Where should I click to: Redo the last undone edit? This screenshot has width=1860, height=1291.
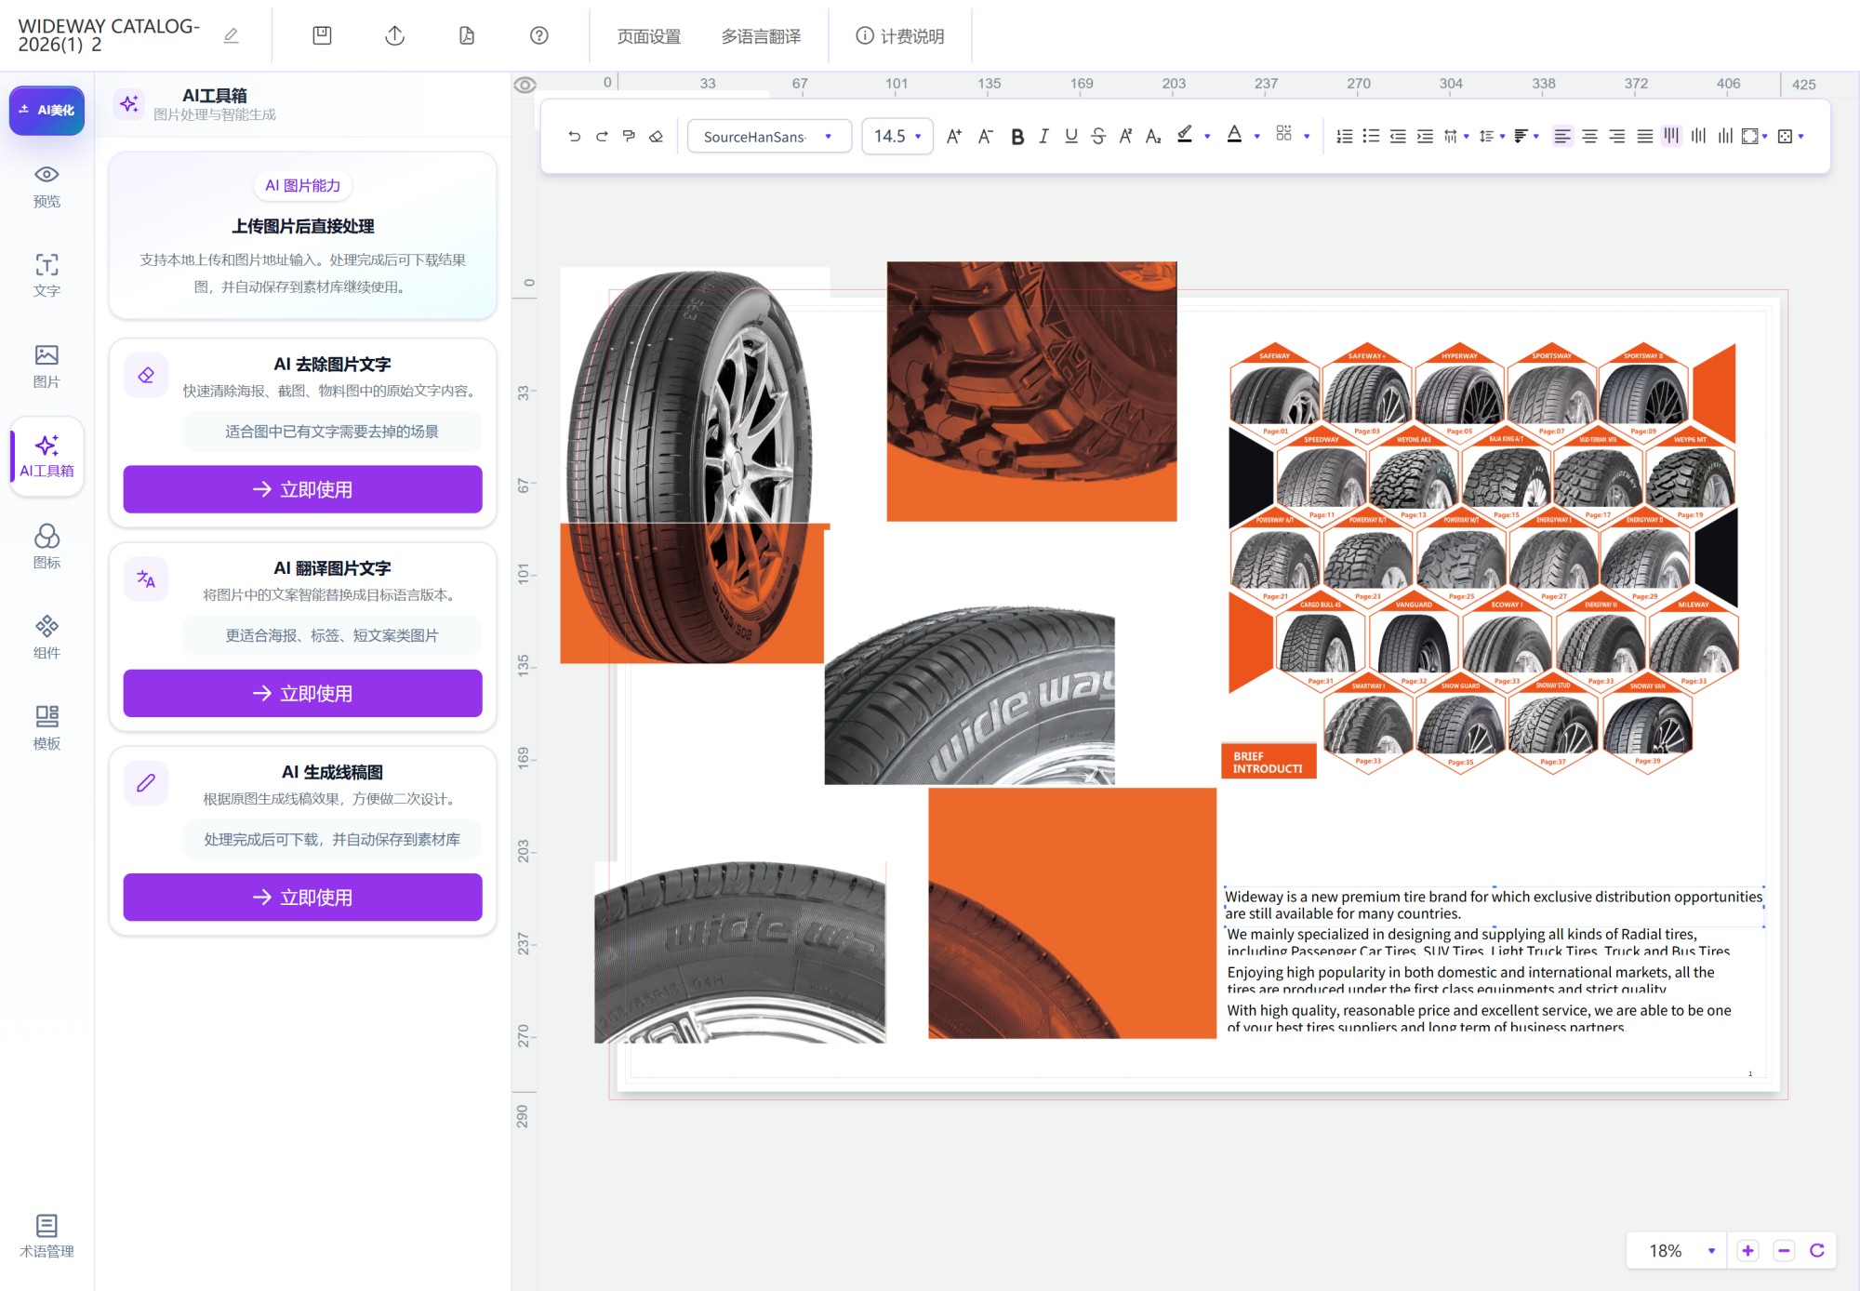pyautogui.click(x=602, y=137)
